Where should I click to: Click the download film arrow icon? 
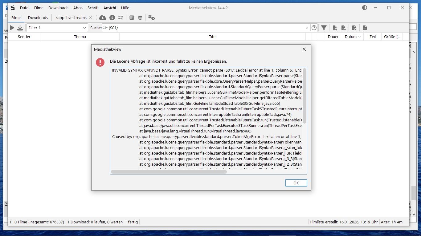pos(20,28)
